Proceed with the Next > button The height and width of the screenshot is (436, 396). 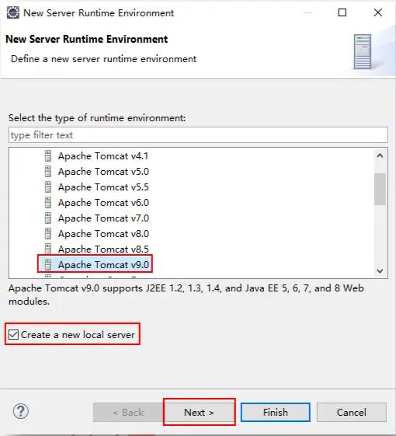(199, 412)
